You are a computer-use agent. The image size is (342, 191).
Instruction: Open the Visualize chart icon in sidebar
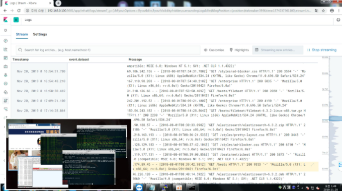click(5, 50)
